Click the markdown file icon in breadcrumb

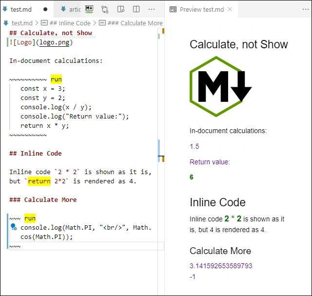pos(6,23)
